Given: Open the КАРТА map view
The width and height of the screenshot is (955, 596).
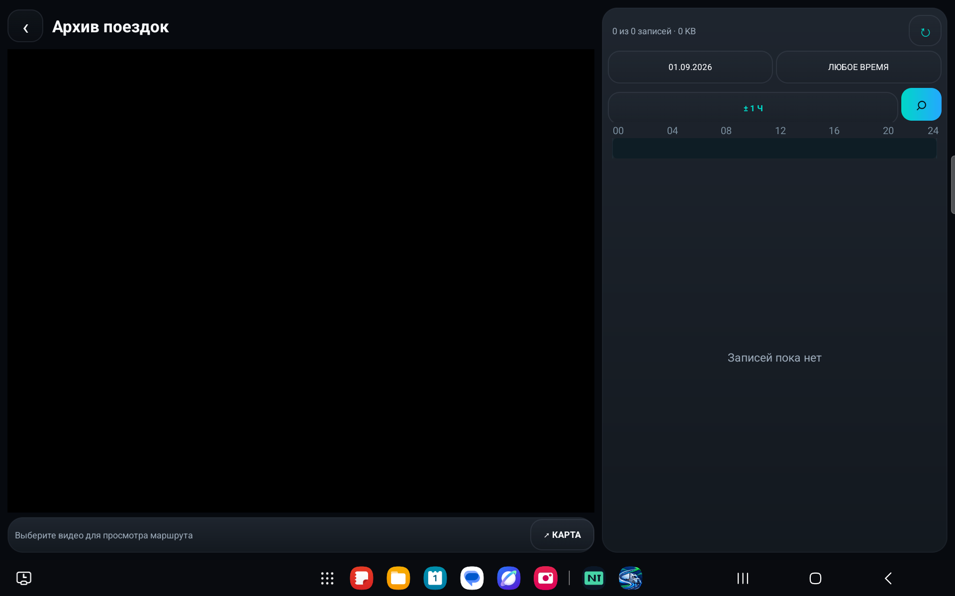Looking at the screenshot, I should pyautogui.click(x=562, y=535).
